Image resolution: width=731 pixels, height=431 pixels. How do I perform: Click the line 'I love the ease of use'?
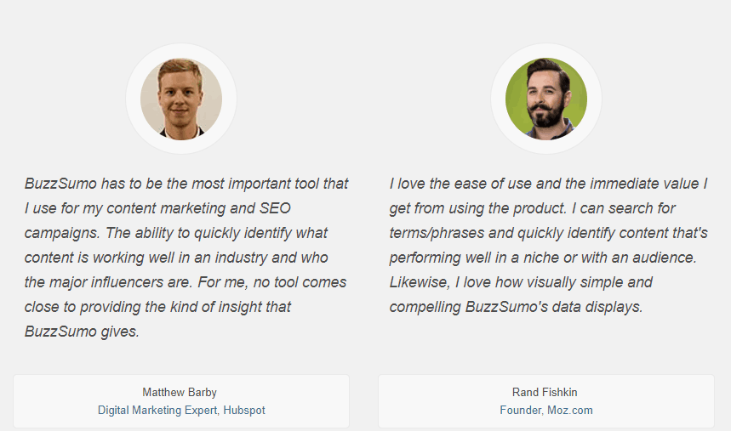(548, 184)
